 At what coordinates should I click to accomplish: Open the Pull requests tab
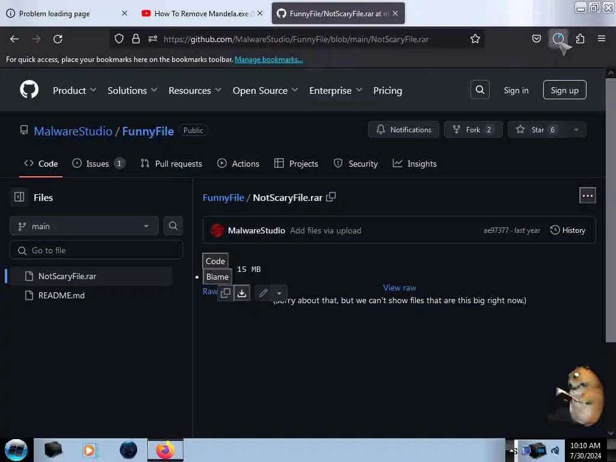click(171, 164)
